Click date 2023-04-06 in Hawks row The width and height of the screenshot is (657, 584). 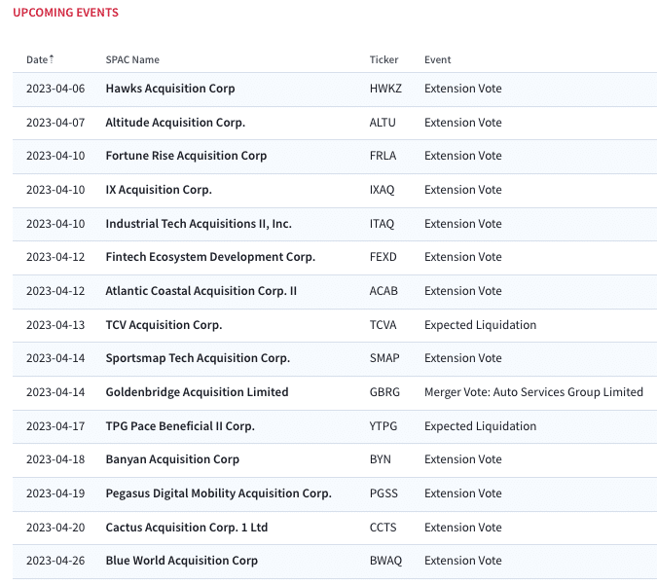tap(55, 89)
